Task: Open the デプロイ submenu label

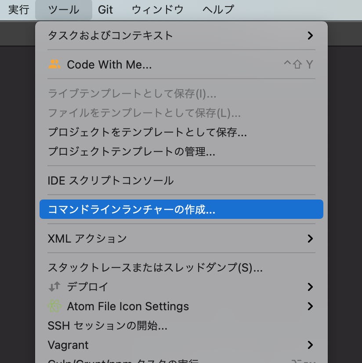Action: coord(87,287)
